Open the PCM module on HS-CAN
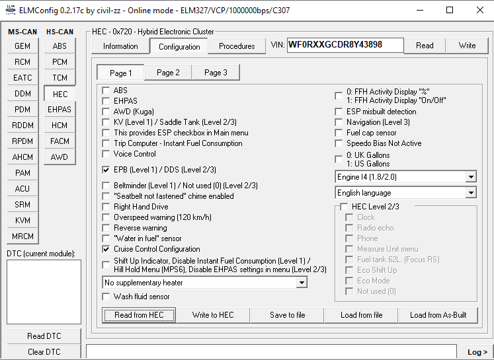The image size is (494, 360). click(60, 62)
